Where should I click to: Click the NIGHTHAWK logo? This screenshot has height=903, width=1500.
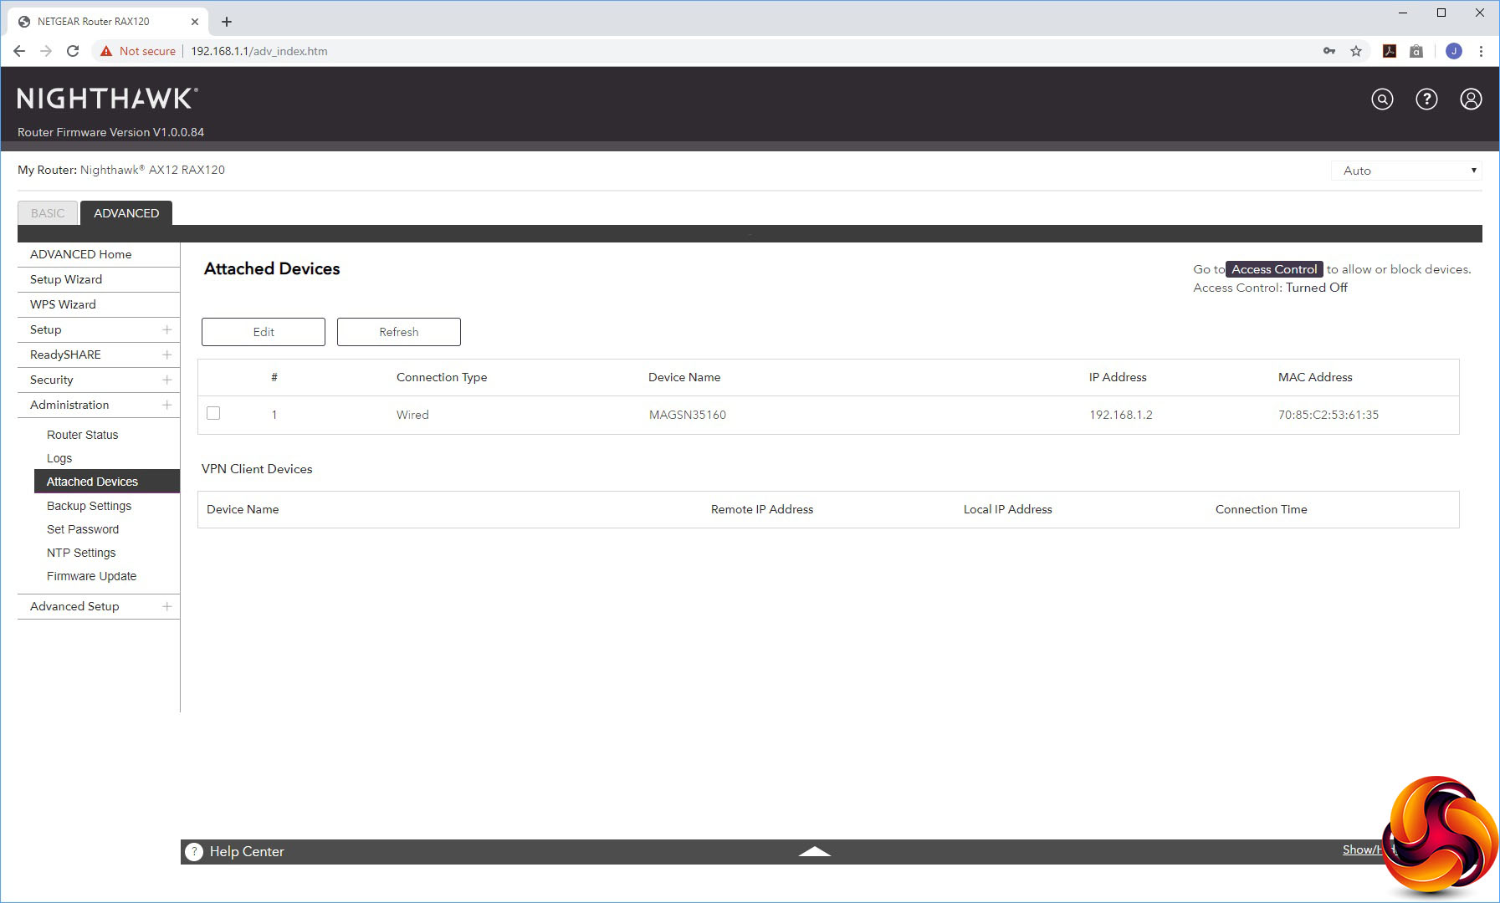tap(108, 99)
